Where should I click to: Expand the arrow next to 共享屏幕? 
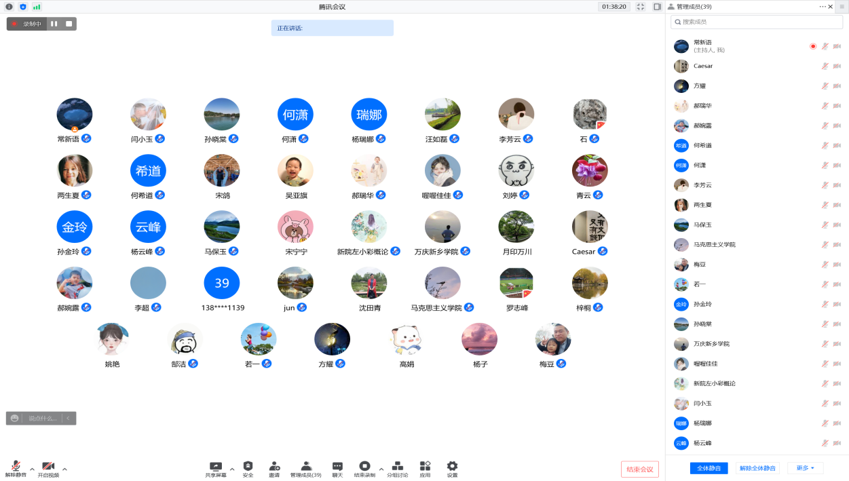(232, 469)
